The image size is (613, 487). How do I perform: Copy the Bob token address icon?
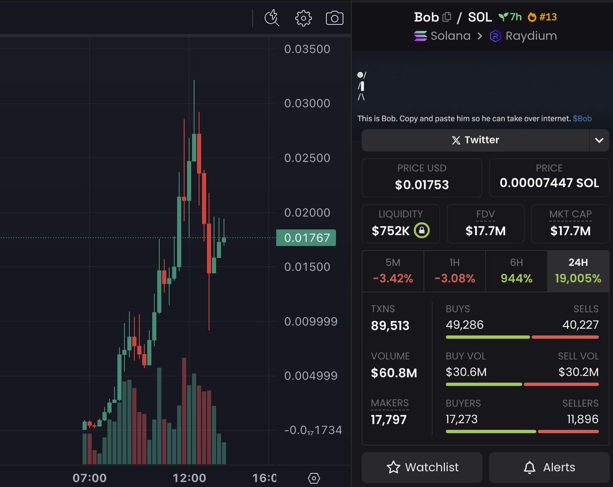[x=446, y=17]
